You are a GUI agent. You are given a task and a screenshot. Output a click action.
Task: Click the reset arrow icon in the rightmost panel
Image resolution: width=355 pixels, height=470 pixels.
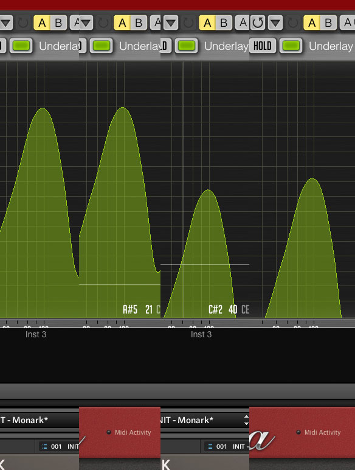pos(258,23)
